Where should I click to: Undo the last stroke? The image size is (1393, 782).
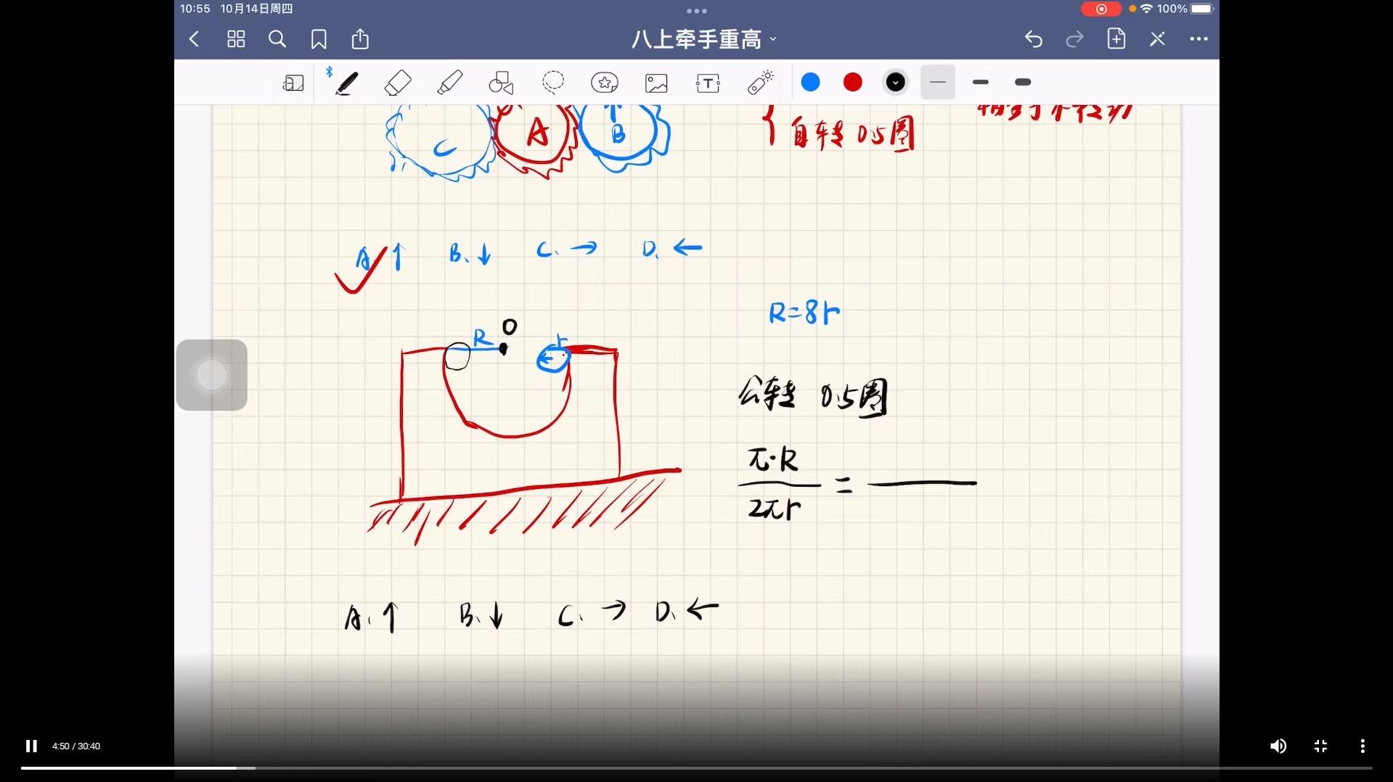[1034, 39]
